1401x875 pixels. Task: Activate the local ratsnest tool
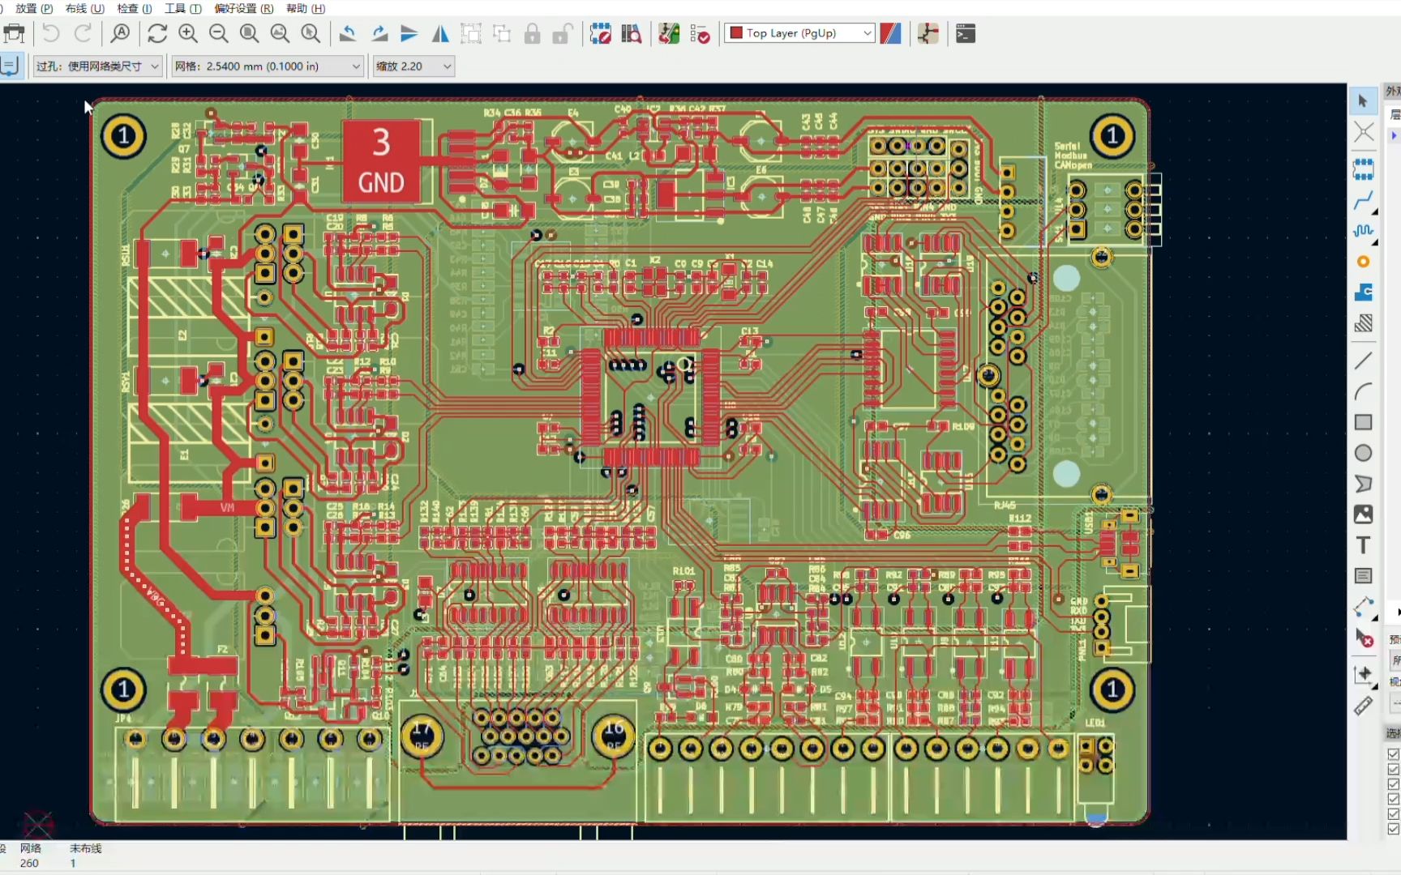pyautogui.click(x=1363, y=132)
